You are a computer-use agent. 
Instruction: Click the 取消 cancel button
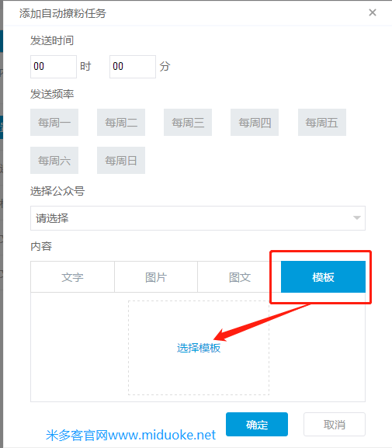(335, 424)
